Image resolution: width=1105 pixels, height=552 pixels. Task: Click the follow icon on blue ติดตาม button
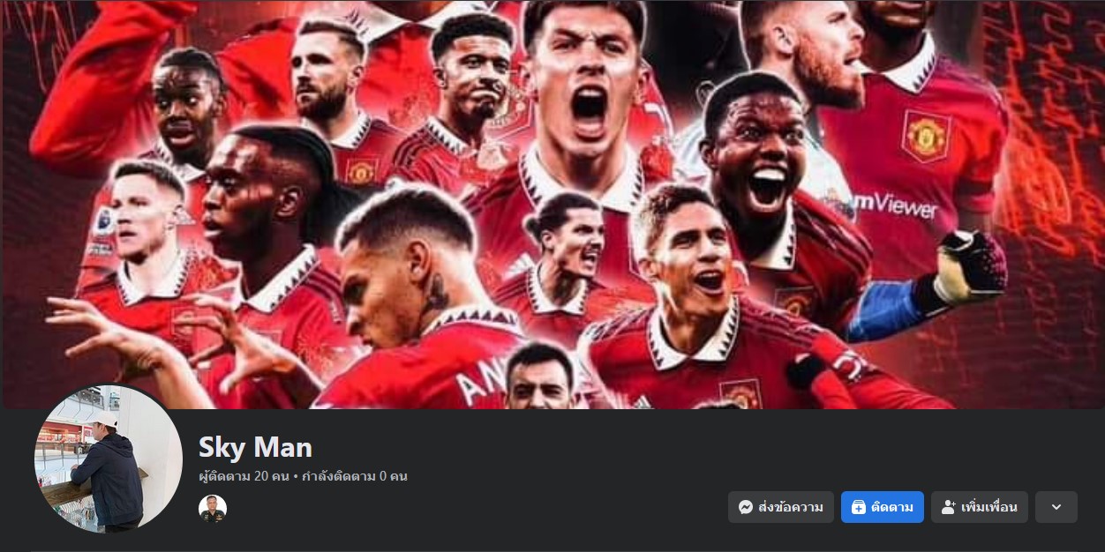(859, 507)
